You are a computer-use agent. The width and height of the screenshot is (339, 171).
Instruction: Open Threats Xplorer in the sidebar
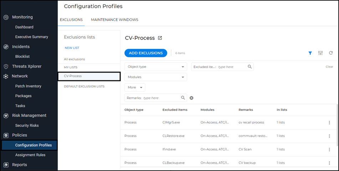click(x=27, y=66)
